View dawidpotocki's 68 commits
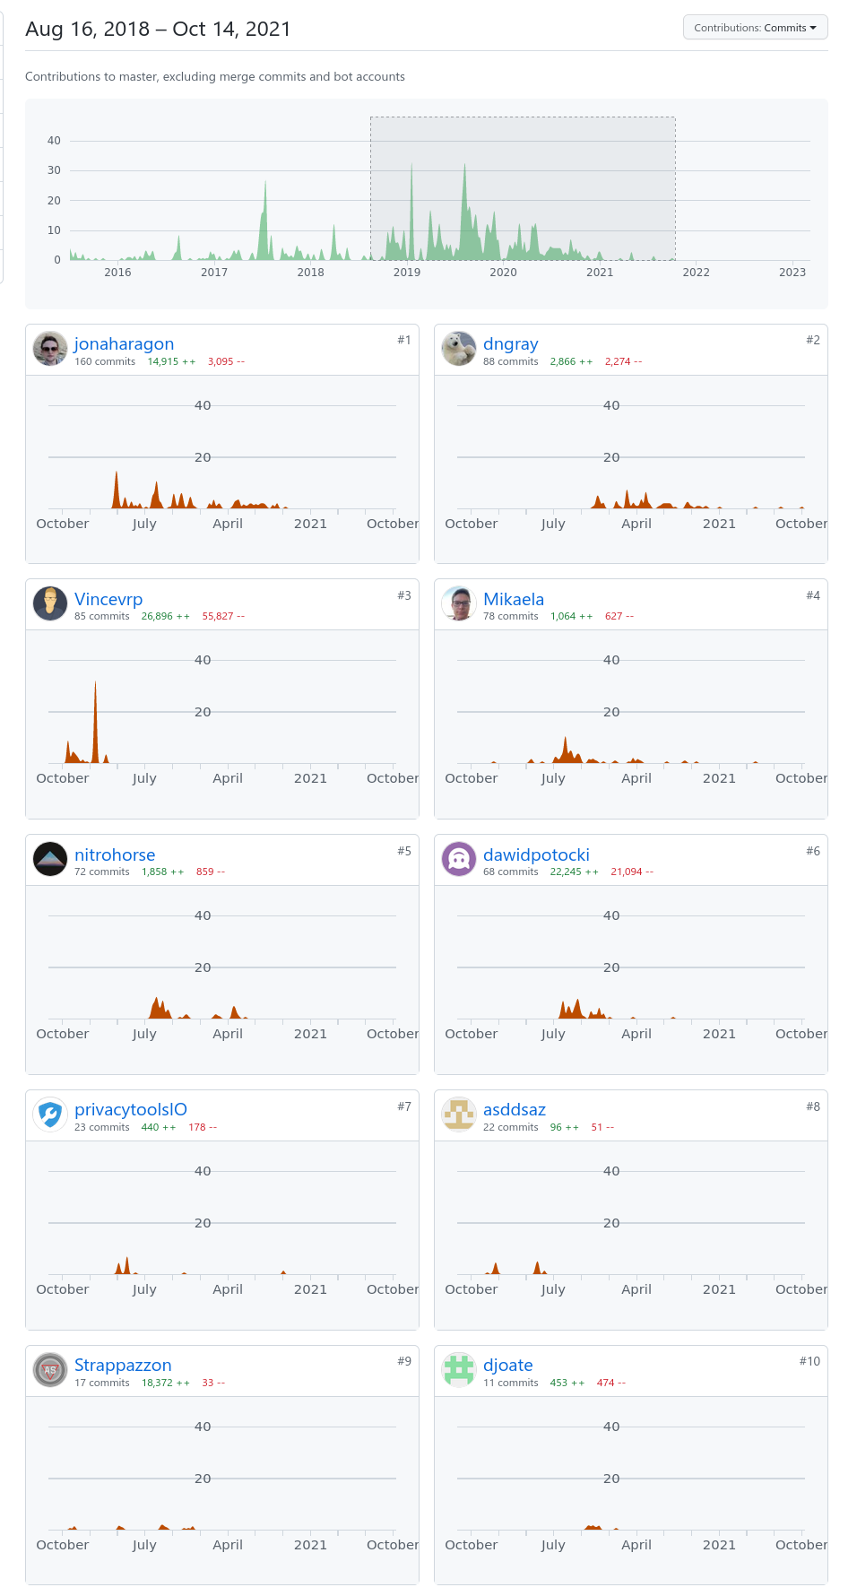Viewport: 857px width, 1596px height. pos(511,872)
